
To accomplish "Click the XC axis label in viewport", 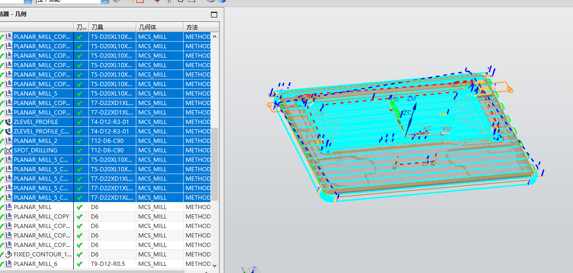I will point(427,129).
